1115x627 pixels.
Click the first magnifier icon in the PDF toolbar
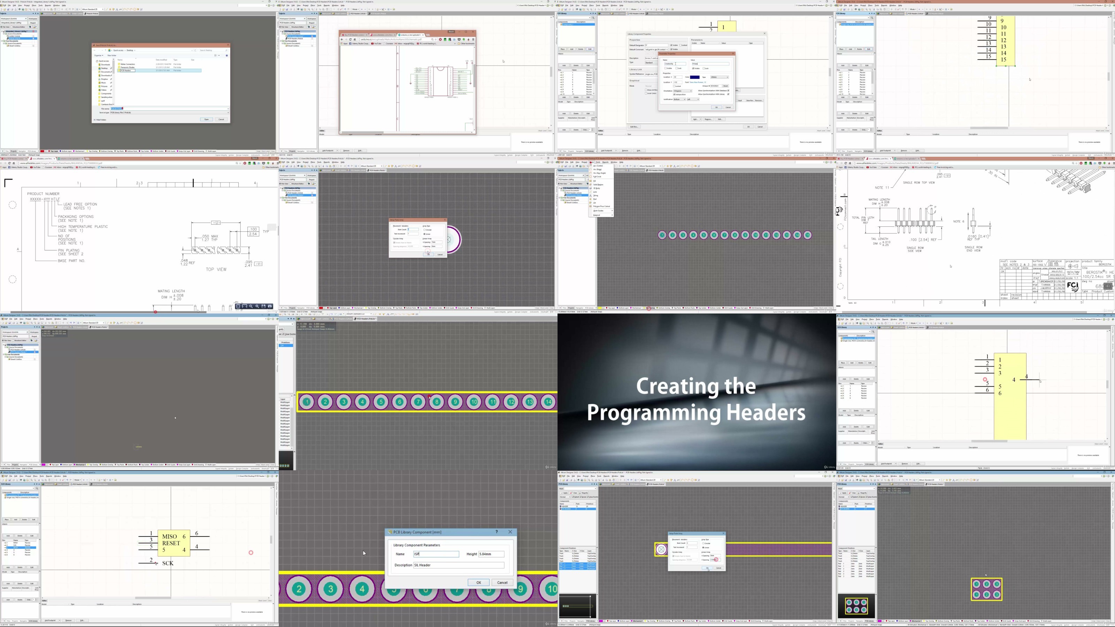point(251,307)
